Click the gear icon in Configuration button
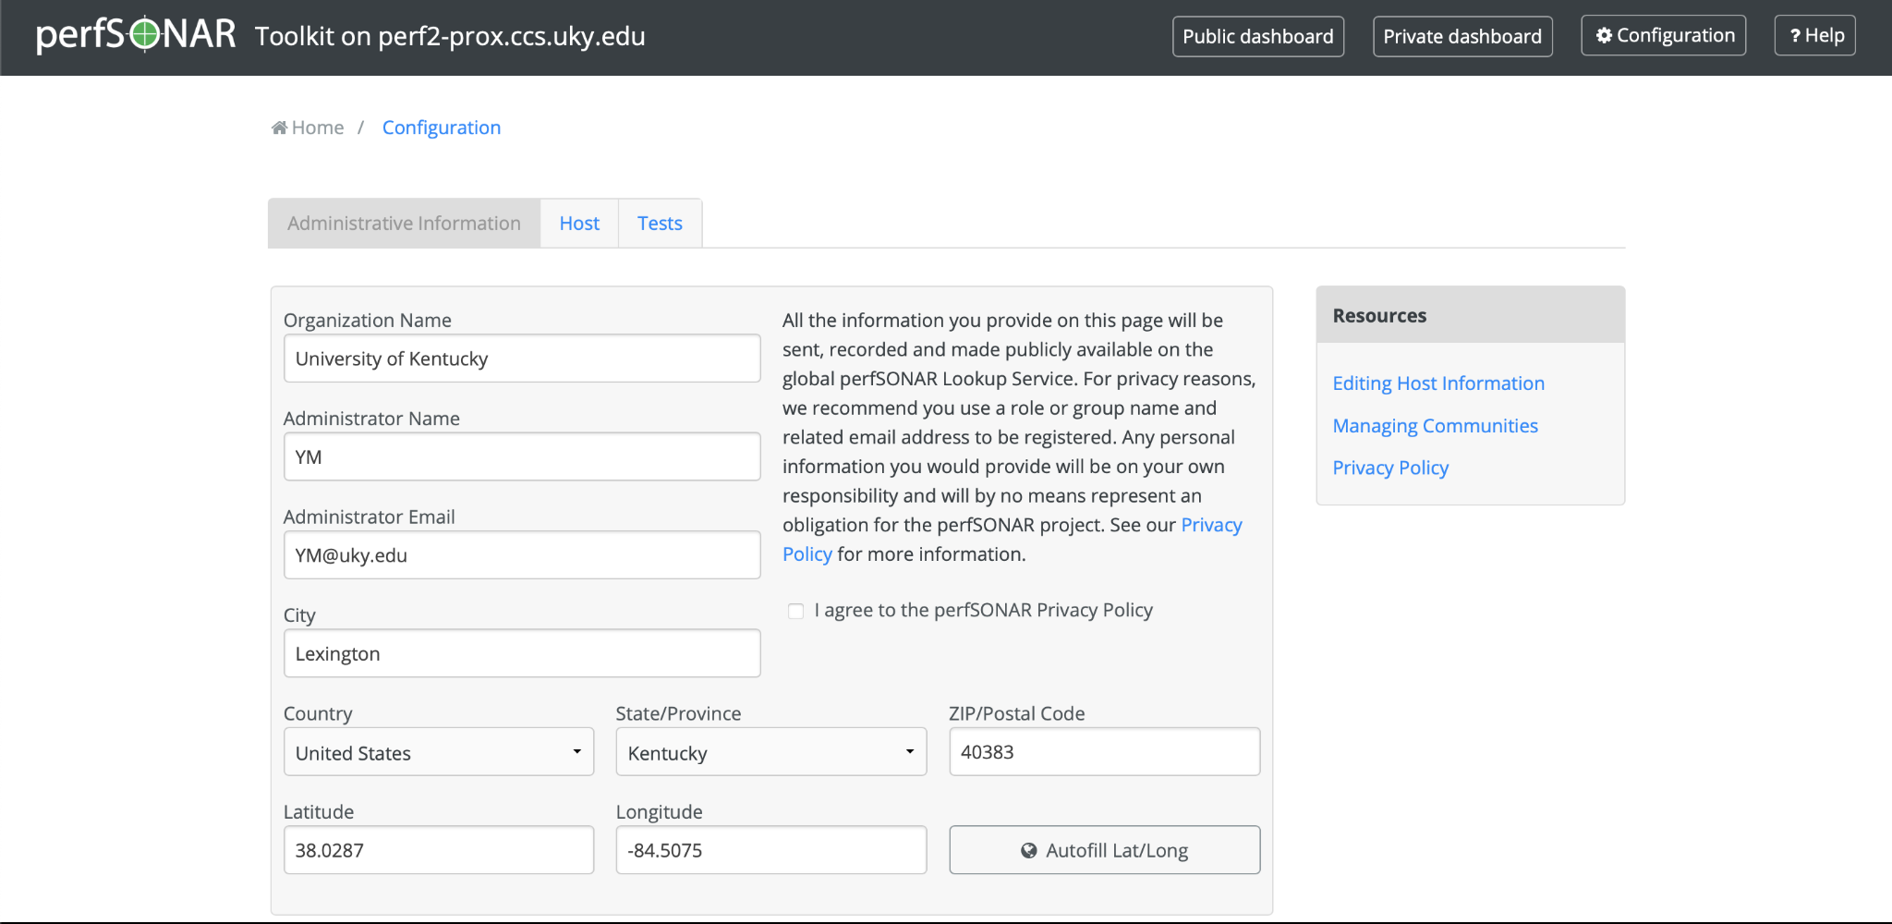The image size is (1892, 924). [x=1604, y=35]
